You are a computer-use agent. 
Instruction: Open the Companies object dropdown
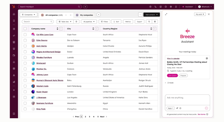[x=28, y=15]
